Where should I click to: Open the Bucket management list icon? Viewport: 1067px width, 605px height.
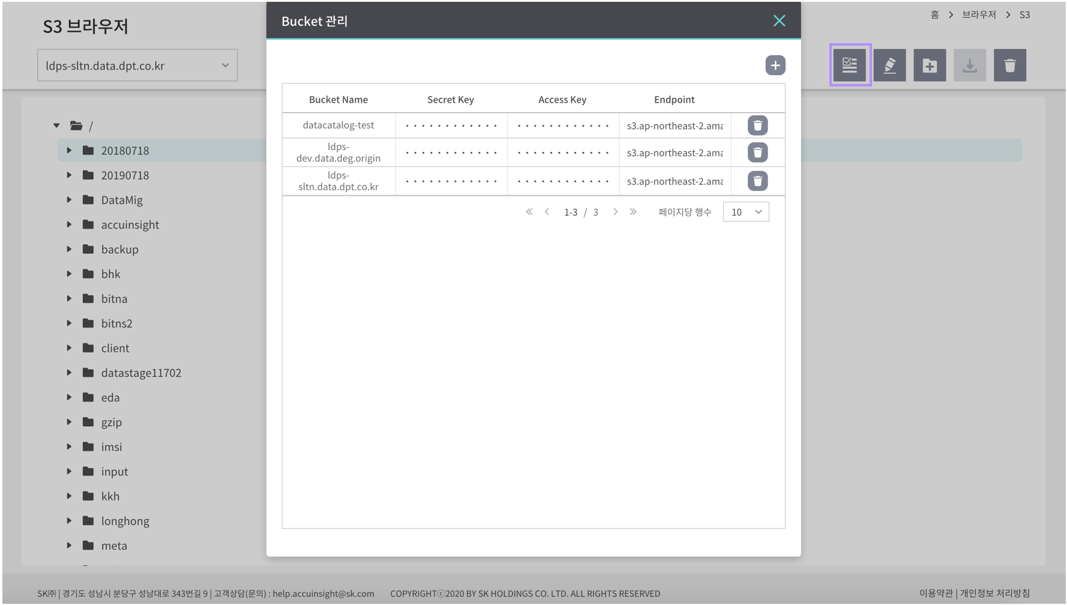[850, 65]
